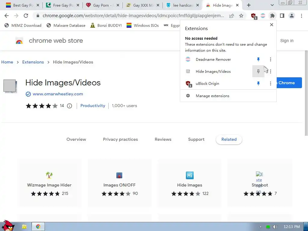Select the Related tab

tap(229, 140)
